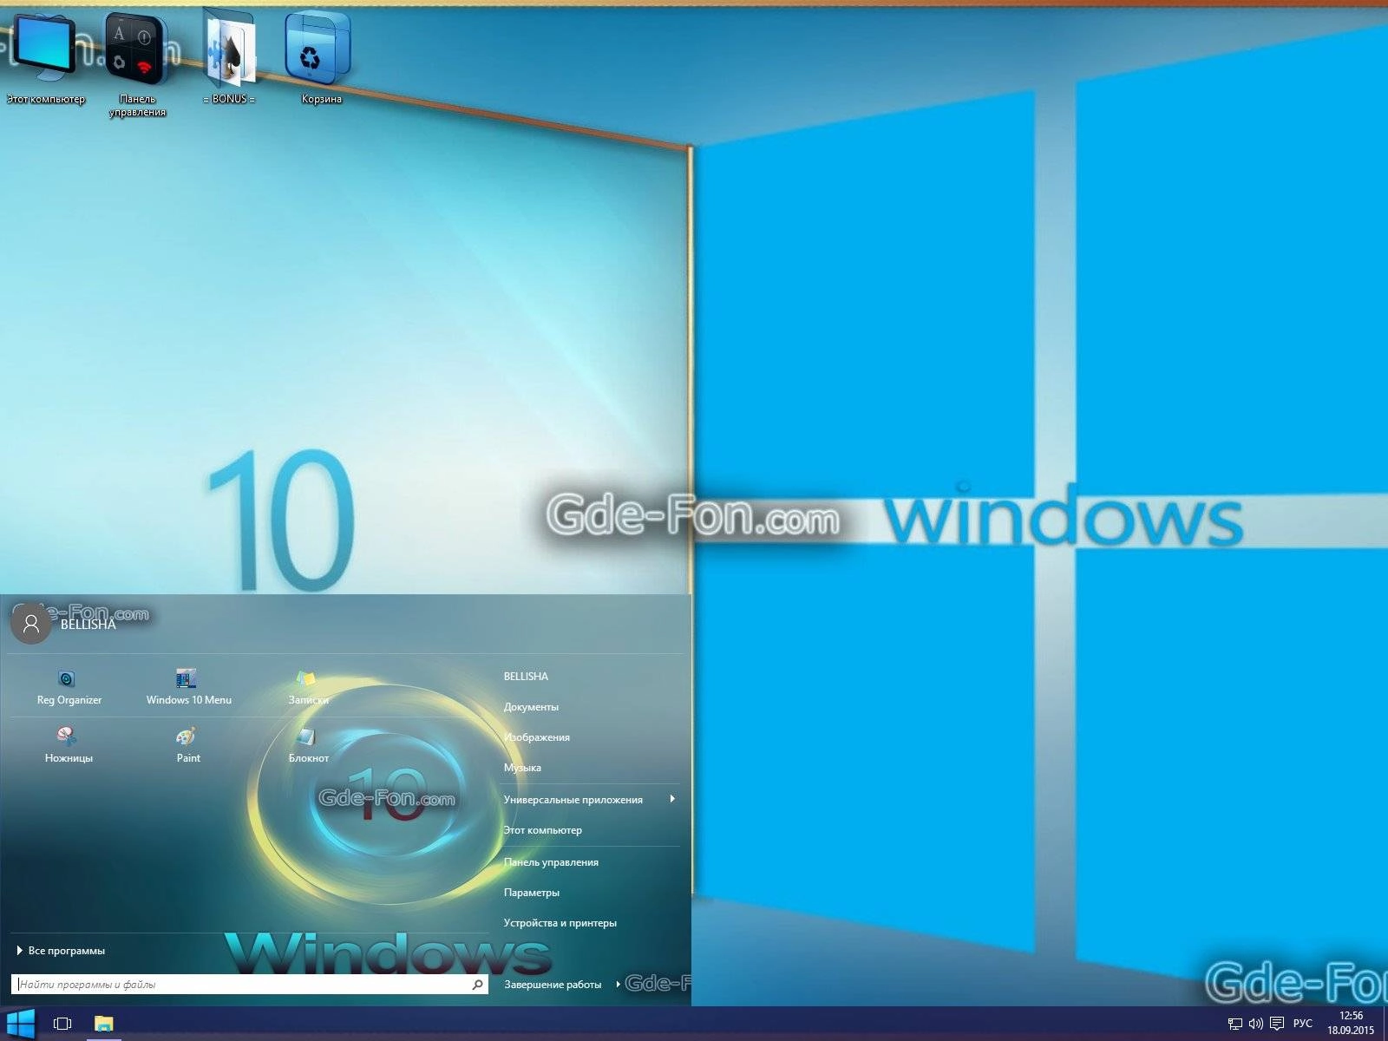Select 'Панель управления' in Start menu list

(551, 862)
